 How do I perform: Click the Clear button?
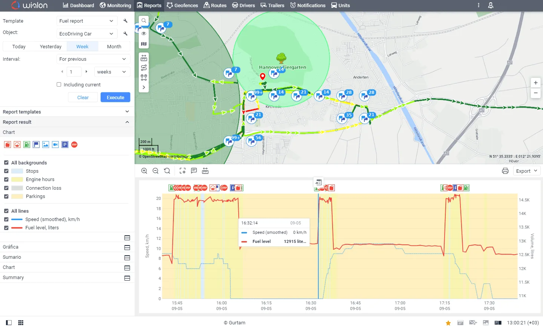click(83, 97)
